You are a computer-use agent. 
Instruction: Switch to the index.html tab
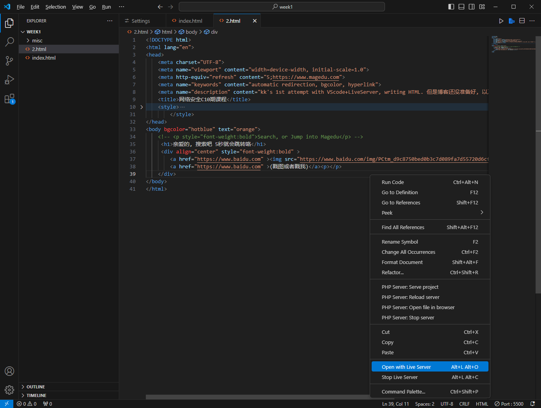[x=190, y=21]
